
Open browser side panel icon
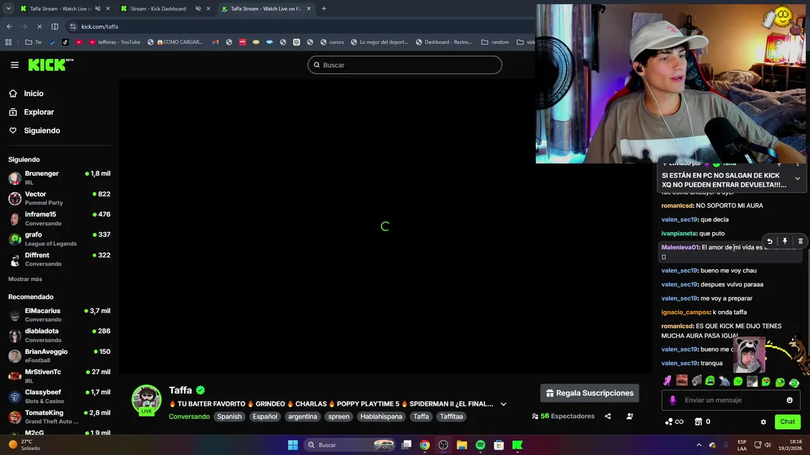tap(54, 27)
